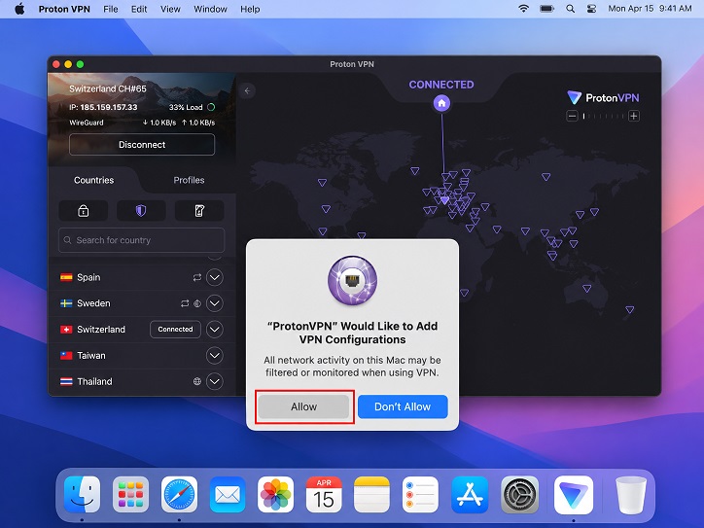
Task: Click the Wi-Fi status icon
Action: (523, 9)
